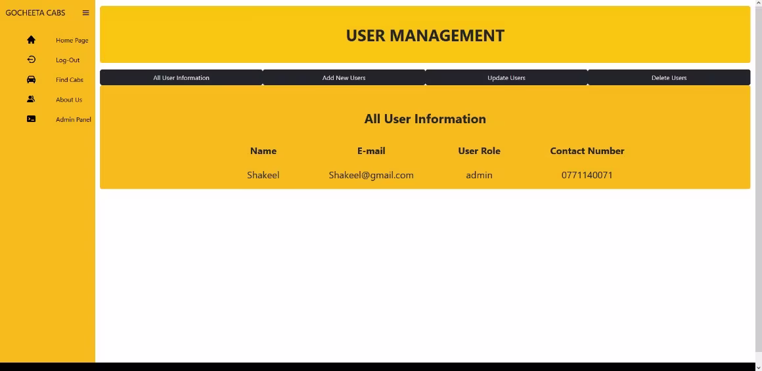762x371 pixels.
Task: Click the GOCHEETA CABS brand title
Action: click(x=35, y=12)
